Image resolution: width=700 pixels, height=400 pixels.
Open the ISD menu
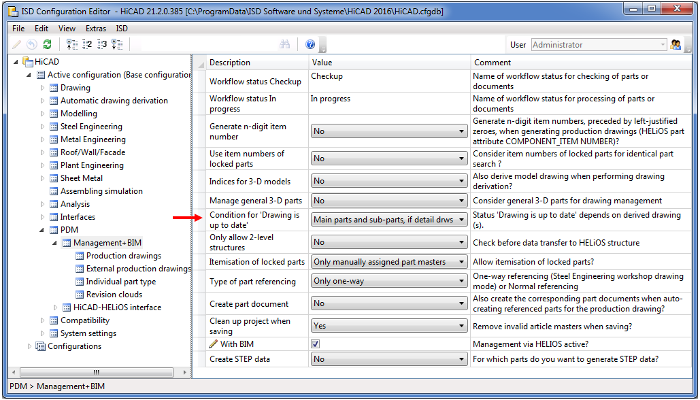pyautogui.click(x=122, y=29)
